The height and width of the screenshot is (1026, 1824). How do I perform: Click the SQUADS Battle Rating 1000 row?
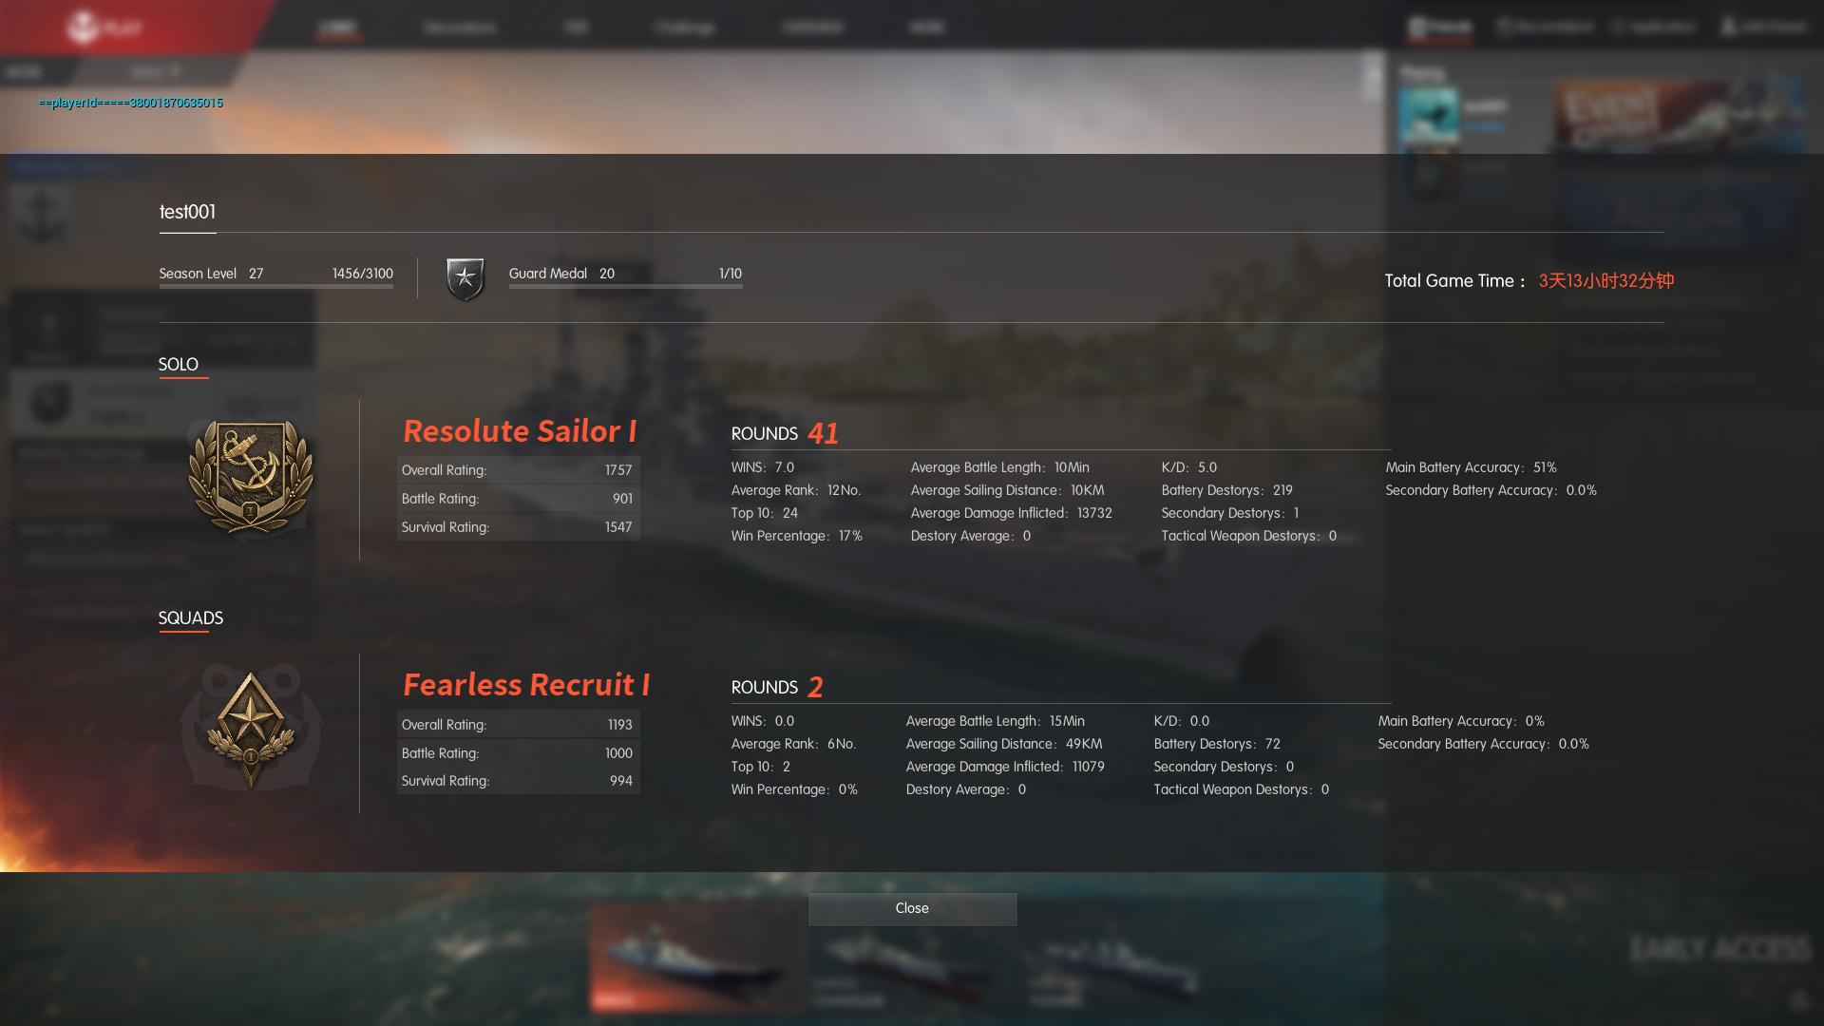point(518,753)
